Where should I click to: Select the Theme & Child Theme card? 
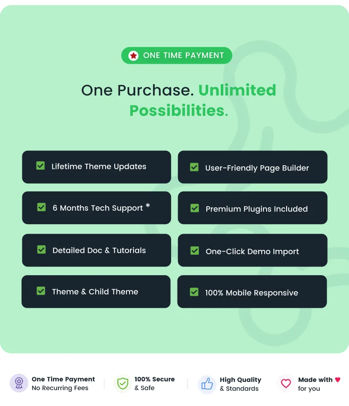click(x=96, y=292)
